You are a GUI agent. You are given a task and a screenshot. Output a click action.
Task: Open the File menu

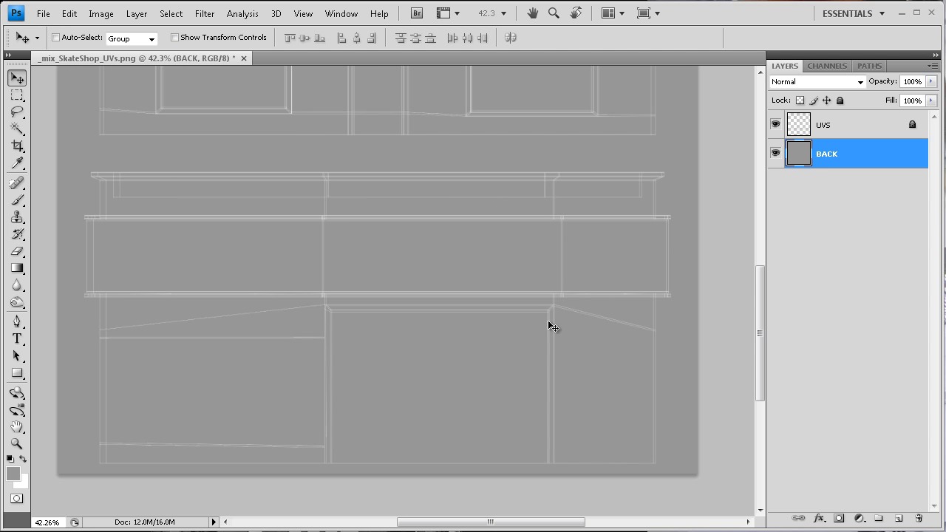coord(44,13)
